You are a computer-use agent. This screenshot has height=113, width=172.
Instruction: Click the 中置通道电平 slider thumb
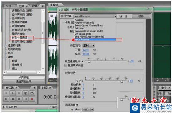coord(89,61)
